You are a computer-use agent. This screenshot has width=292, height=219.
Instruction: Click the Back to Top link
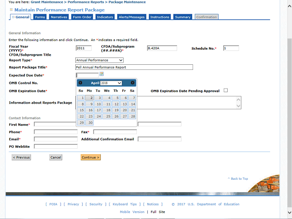[x=238, y=178]
